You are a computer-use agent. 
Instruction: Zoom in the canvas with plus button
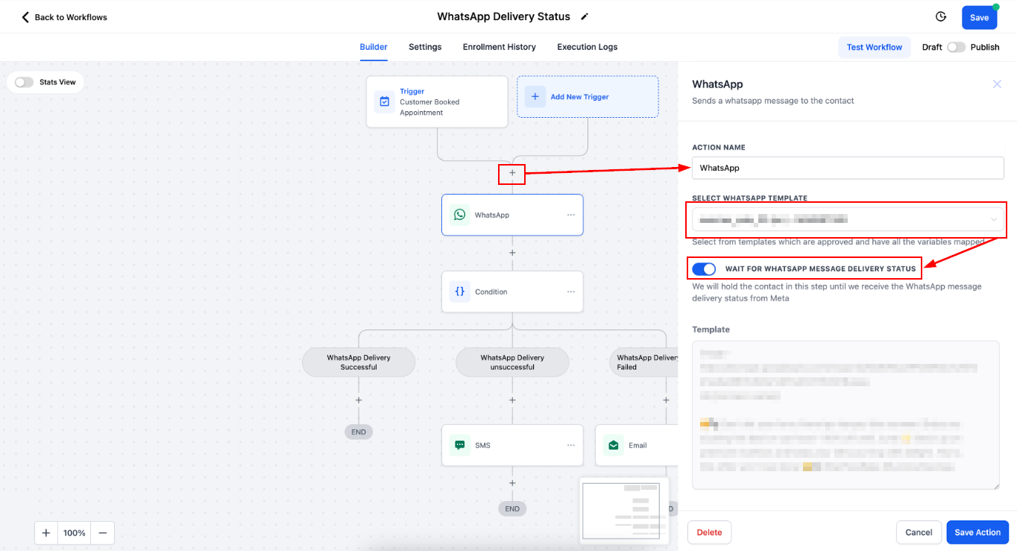click(x=46, y=533)
